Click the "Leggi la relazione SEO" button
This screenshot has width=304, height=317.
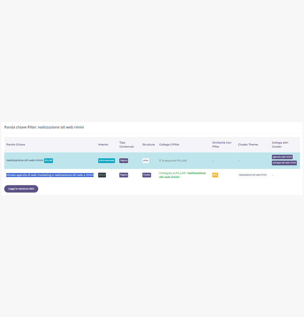point(21,189)
